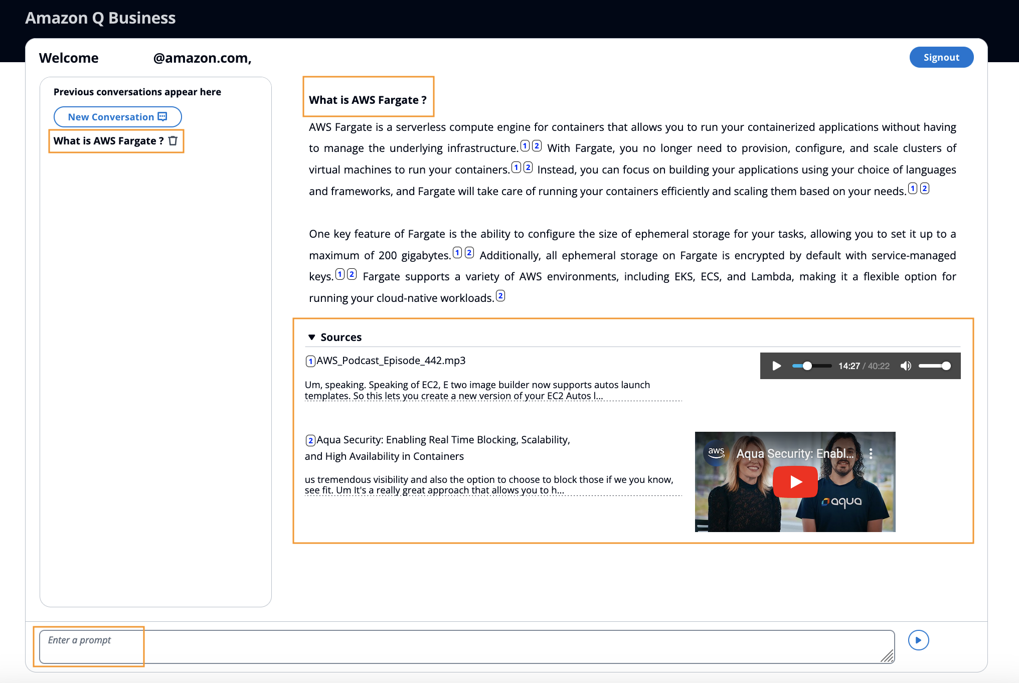Click the AWS channel logo on video

pos(716,452)
